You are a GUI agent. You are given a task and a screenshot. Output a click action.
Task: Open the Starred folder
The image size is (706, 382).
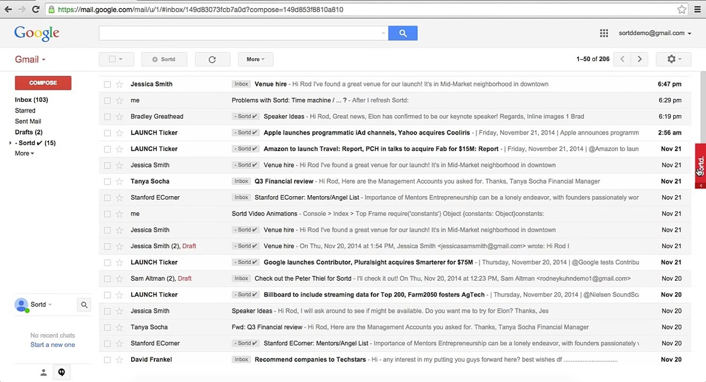[x=25, y=110]
